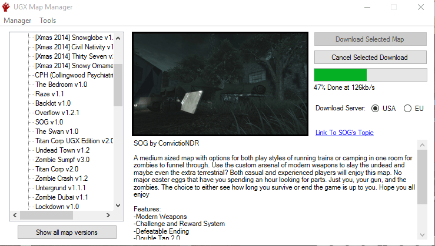The width and height of the screenshot is (435, 246).
Task: Select Titan Corp v2.0 map
Action: (x=57, y=169)
